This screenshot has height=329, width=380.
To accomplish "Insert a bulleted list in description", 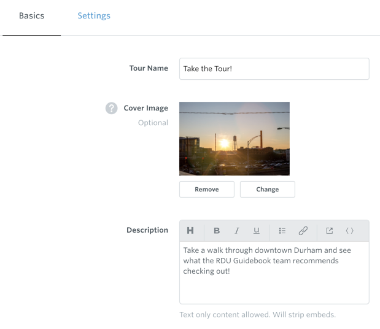I will click(x=282, y=231).
